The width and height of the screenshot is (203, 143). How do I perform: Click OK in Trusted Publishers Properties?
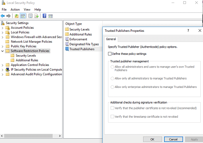coord(152,139)
